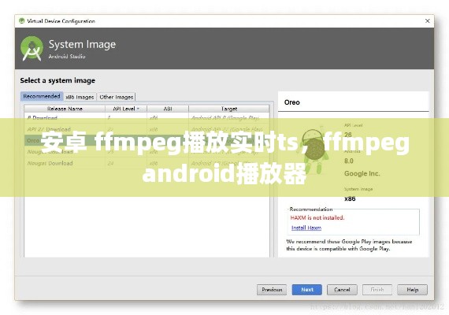Close the Virtual Device Configuration dialog
The width and height of the screenshot is (449, 315).
(427, 21)
